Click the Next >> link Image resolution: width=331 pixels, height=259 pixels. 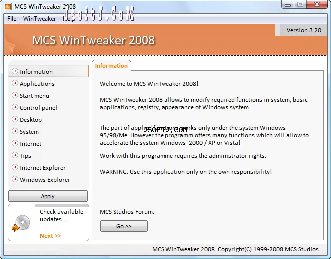tap(50, 236)
